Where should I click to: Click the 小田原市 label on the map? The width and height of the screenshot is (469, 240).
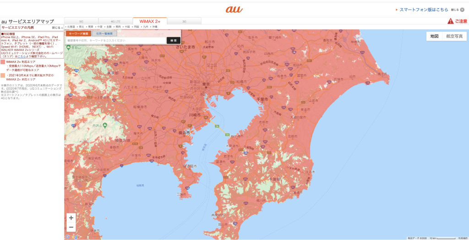point(103,169)
